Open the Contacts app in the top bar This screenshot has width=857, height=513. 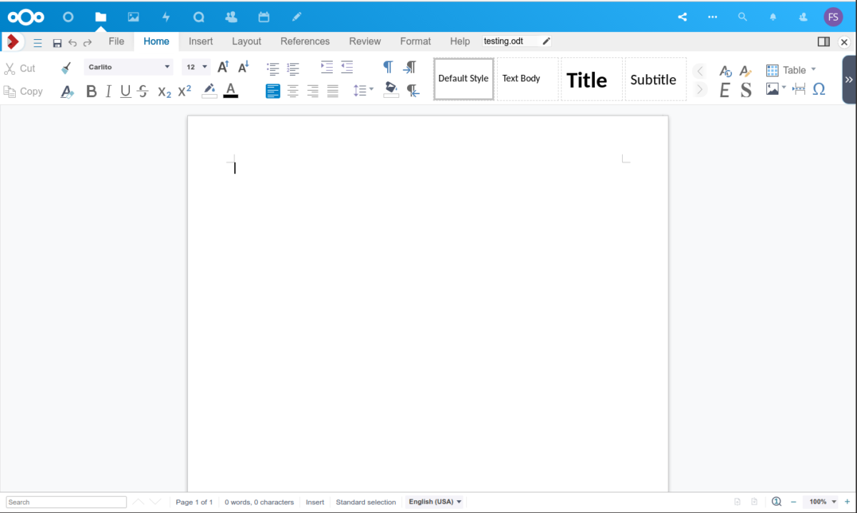point(231,16)
